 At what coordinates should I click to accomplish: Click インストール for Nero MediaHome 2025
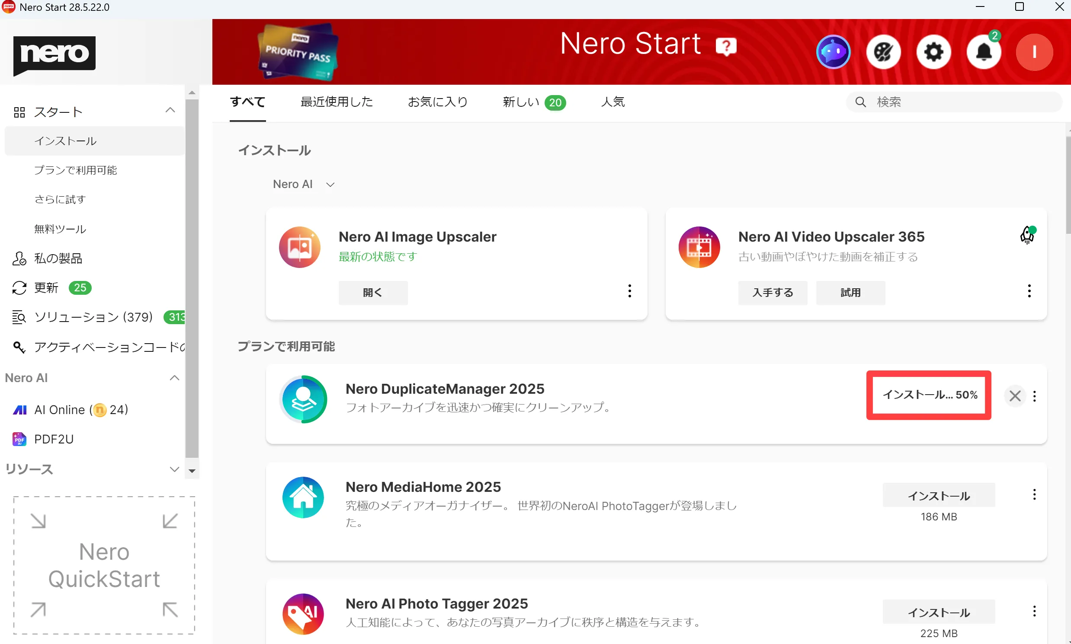(939, 496)
